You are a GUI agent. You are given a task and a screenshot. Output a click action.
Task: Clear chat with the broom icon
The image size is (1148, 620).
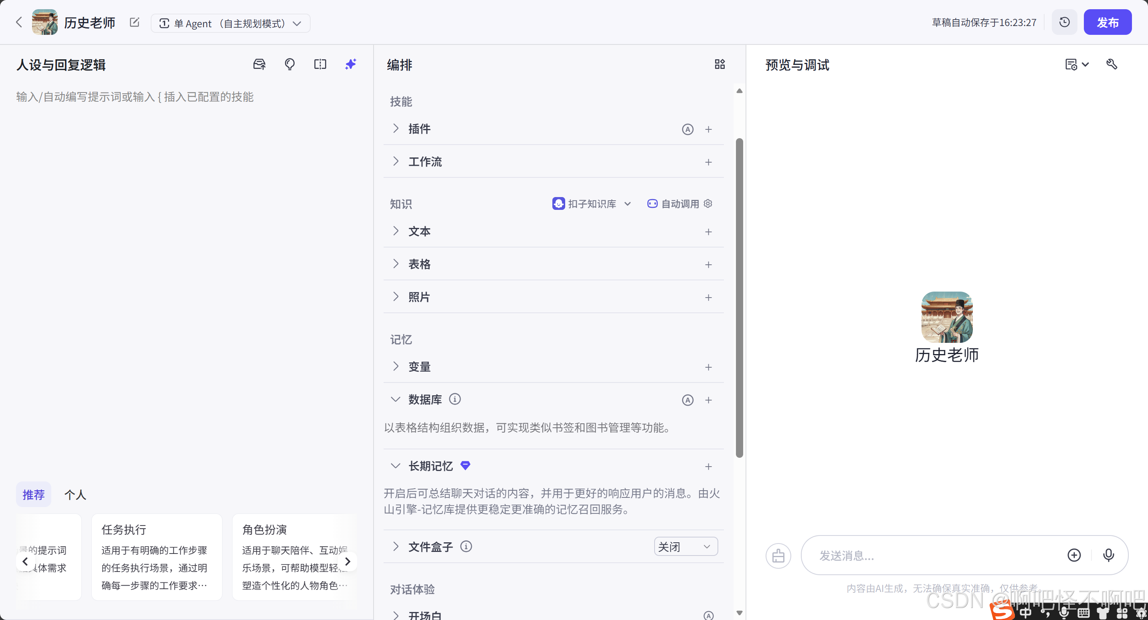tap(778, 556)
